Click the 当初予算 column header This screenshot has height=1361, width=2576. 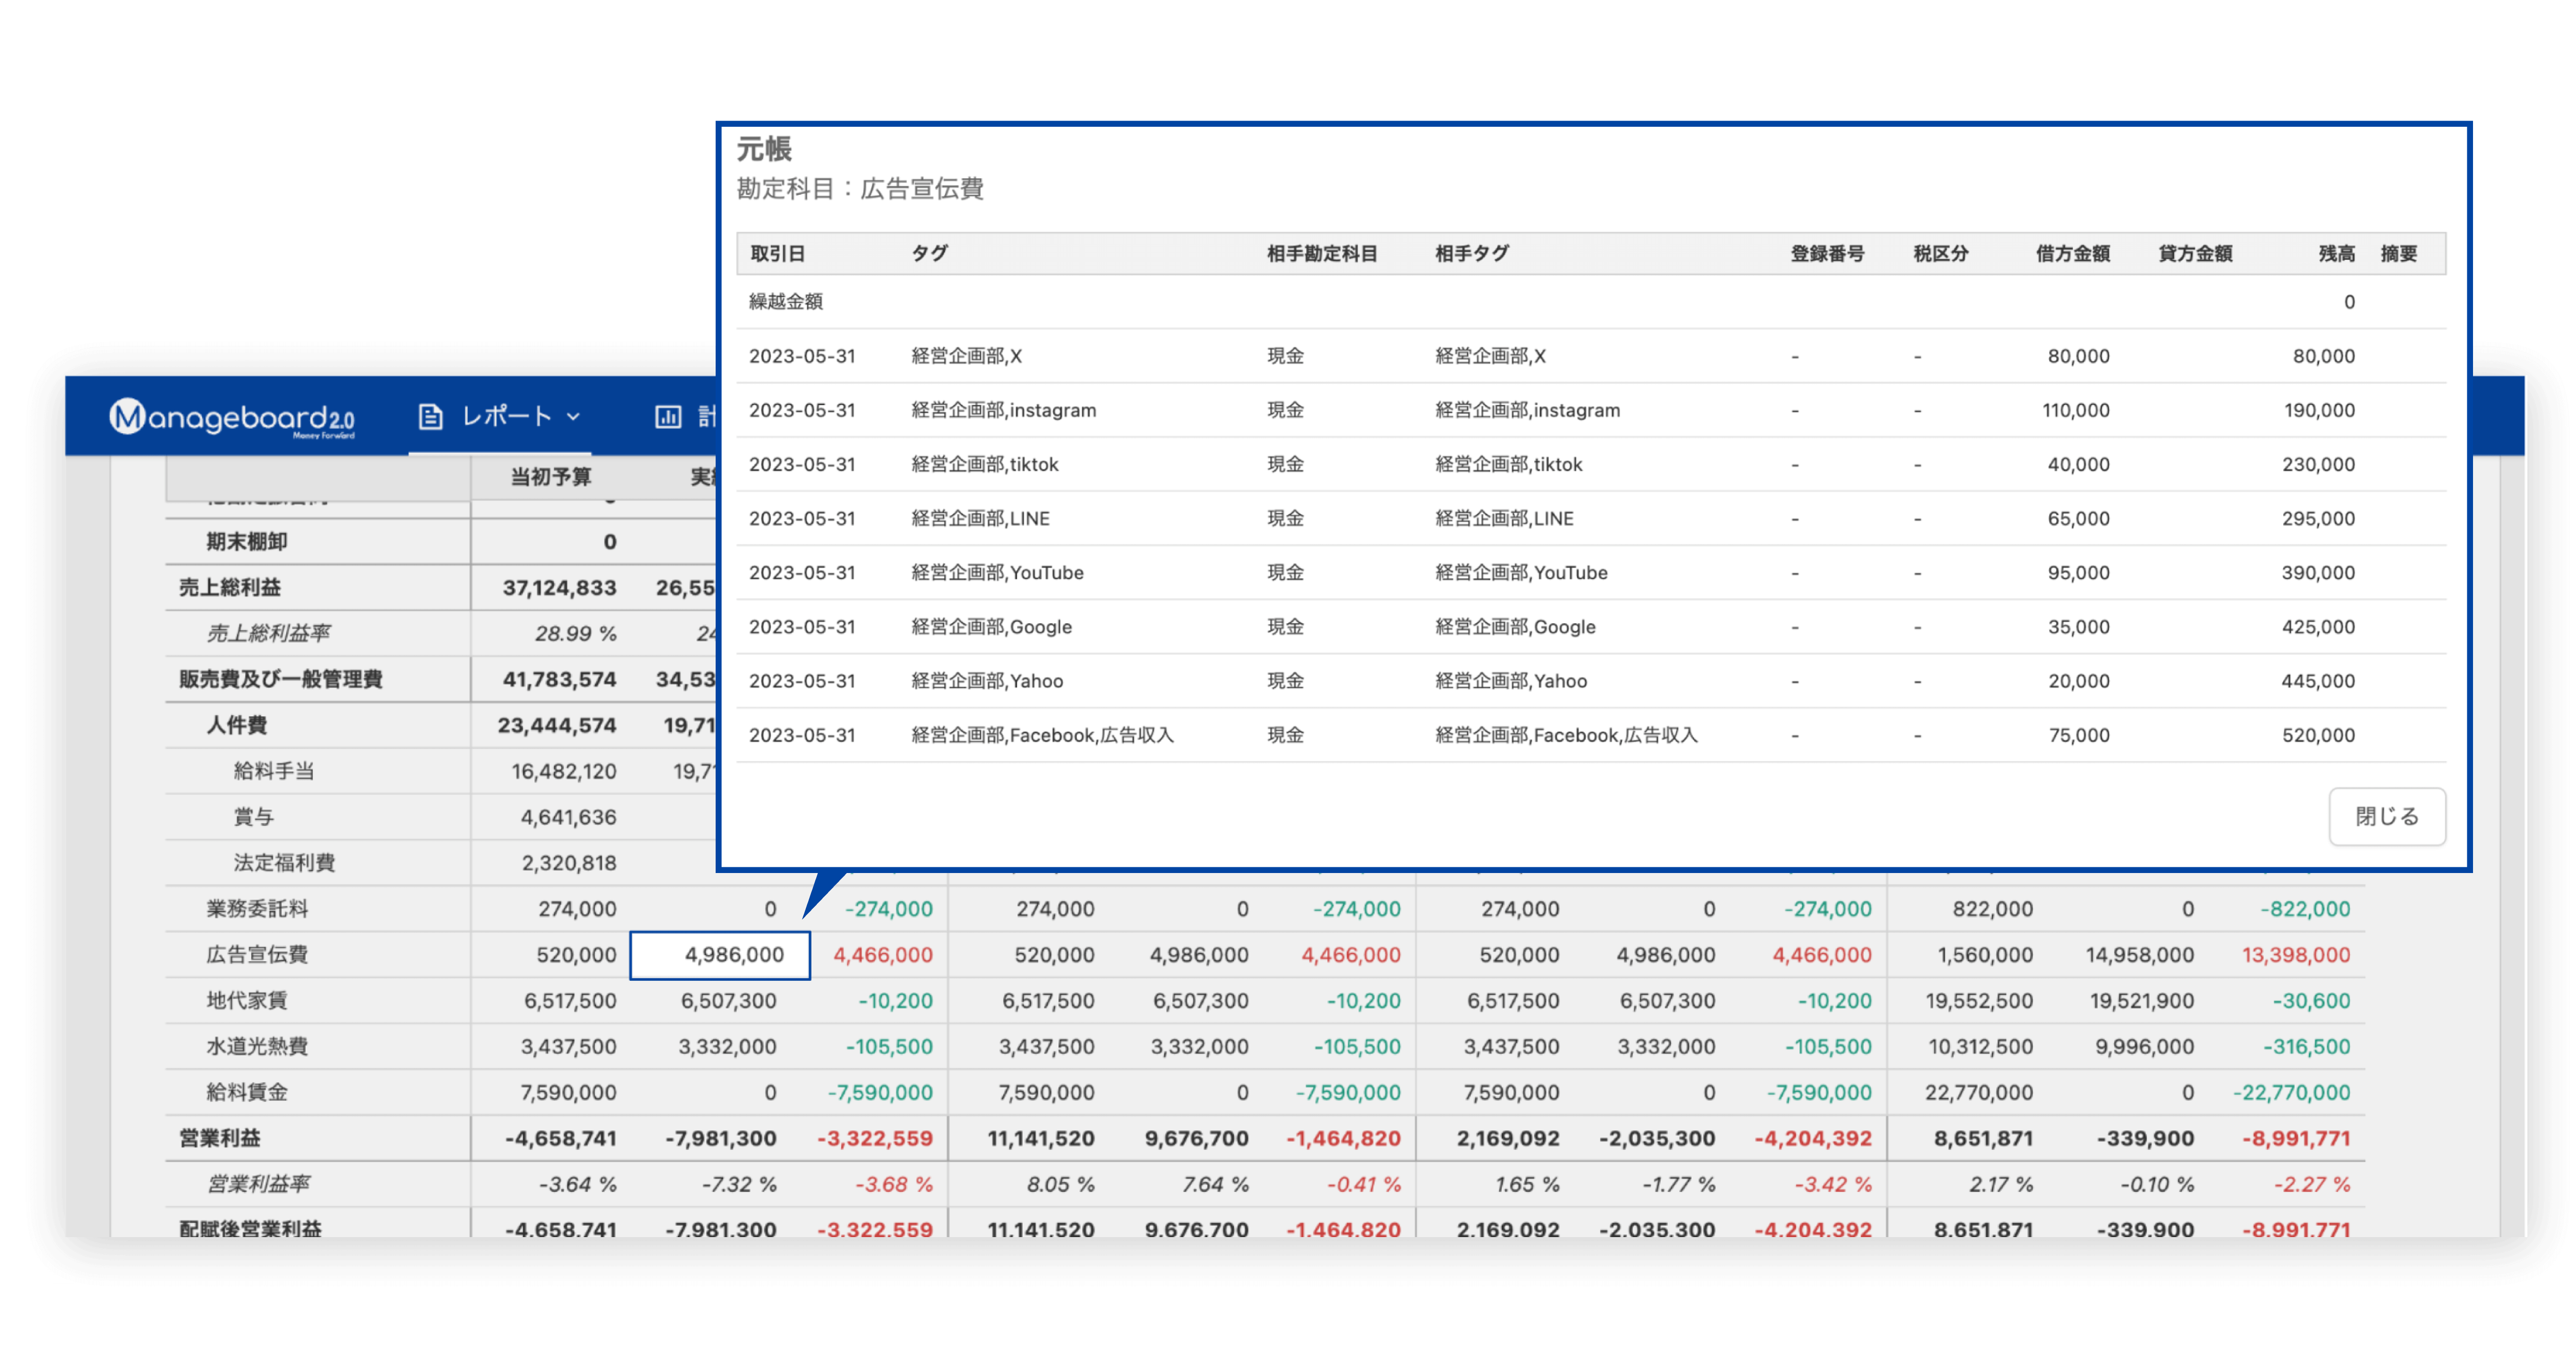[x=550, y=477]
